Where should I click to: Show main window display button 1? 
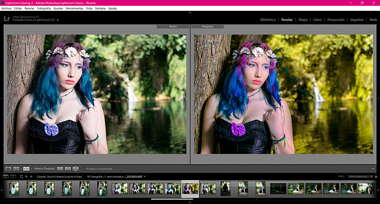click(x=6, y=177)
